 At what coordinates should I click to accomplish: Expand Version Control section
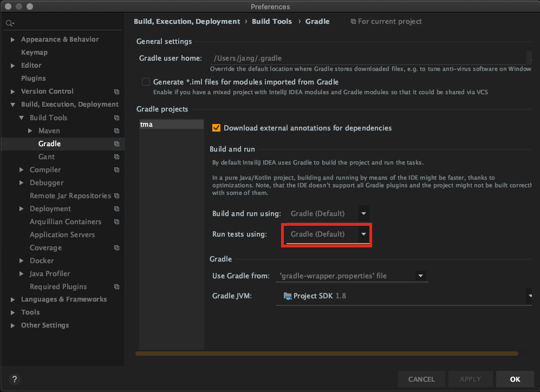click(13, 92)
